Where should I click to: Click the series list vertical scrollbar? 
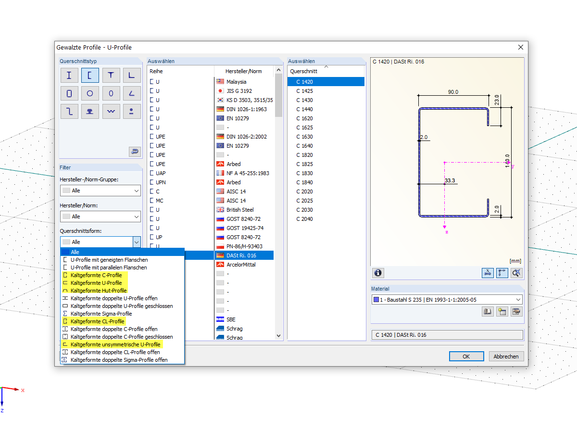pos(278,96)
